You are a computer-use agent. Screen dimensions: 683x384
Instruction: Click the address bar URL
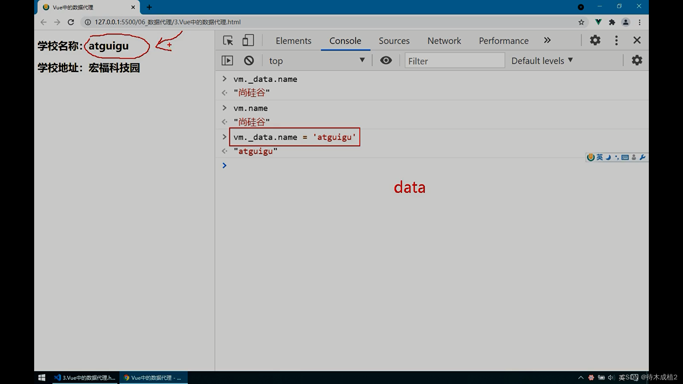(168, 22)
